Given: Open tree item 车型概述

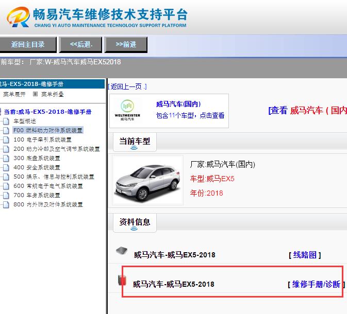Looking at the screenshot, I should 25,121.
